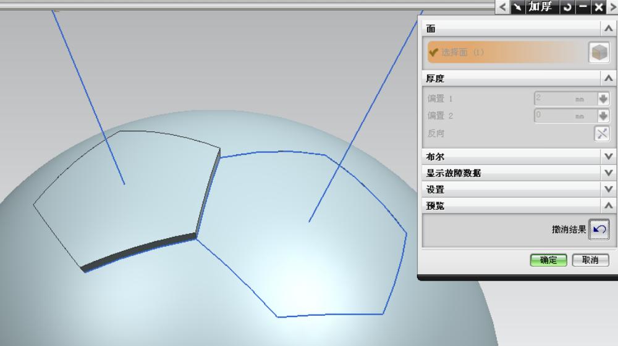
Task: Click the 设置 section label
Action: tap(435, 189)
